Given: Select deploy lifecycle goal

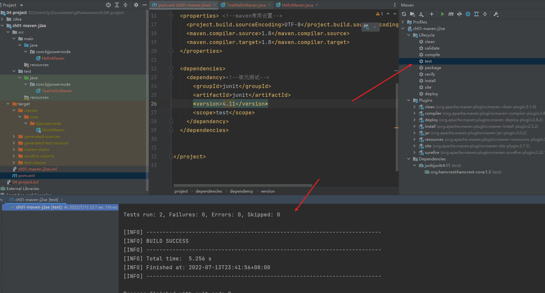Looking at the screenshot, I should coord(431,94).
